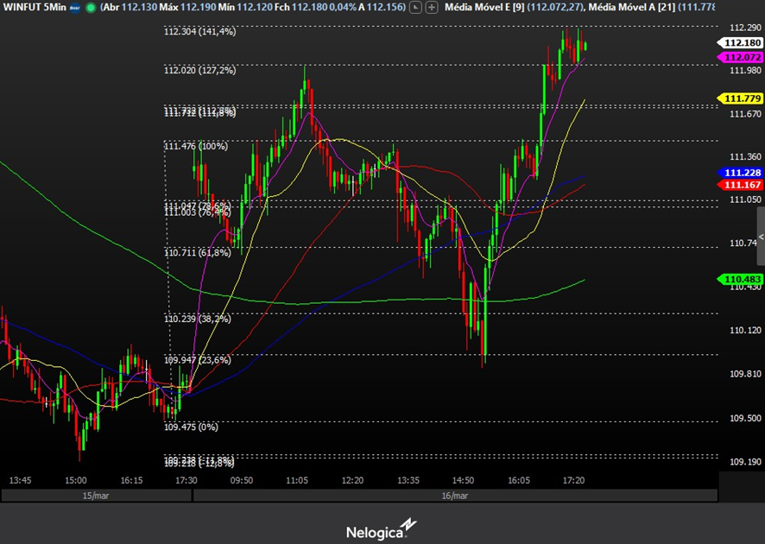
Task: Click the 111.050 price axis value
Action: point(745,199)
